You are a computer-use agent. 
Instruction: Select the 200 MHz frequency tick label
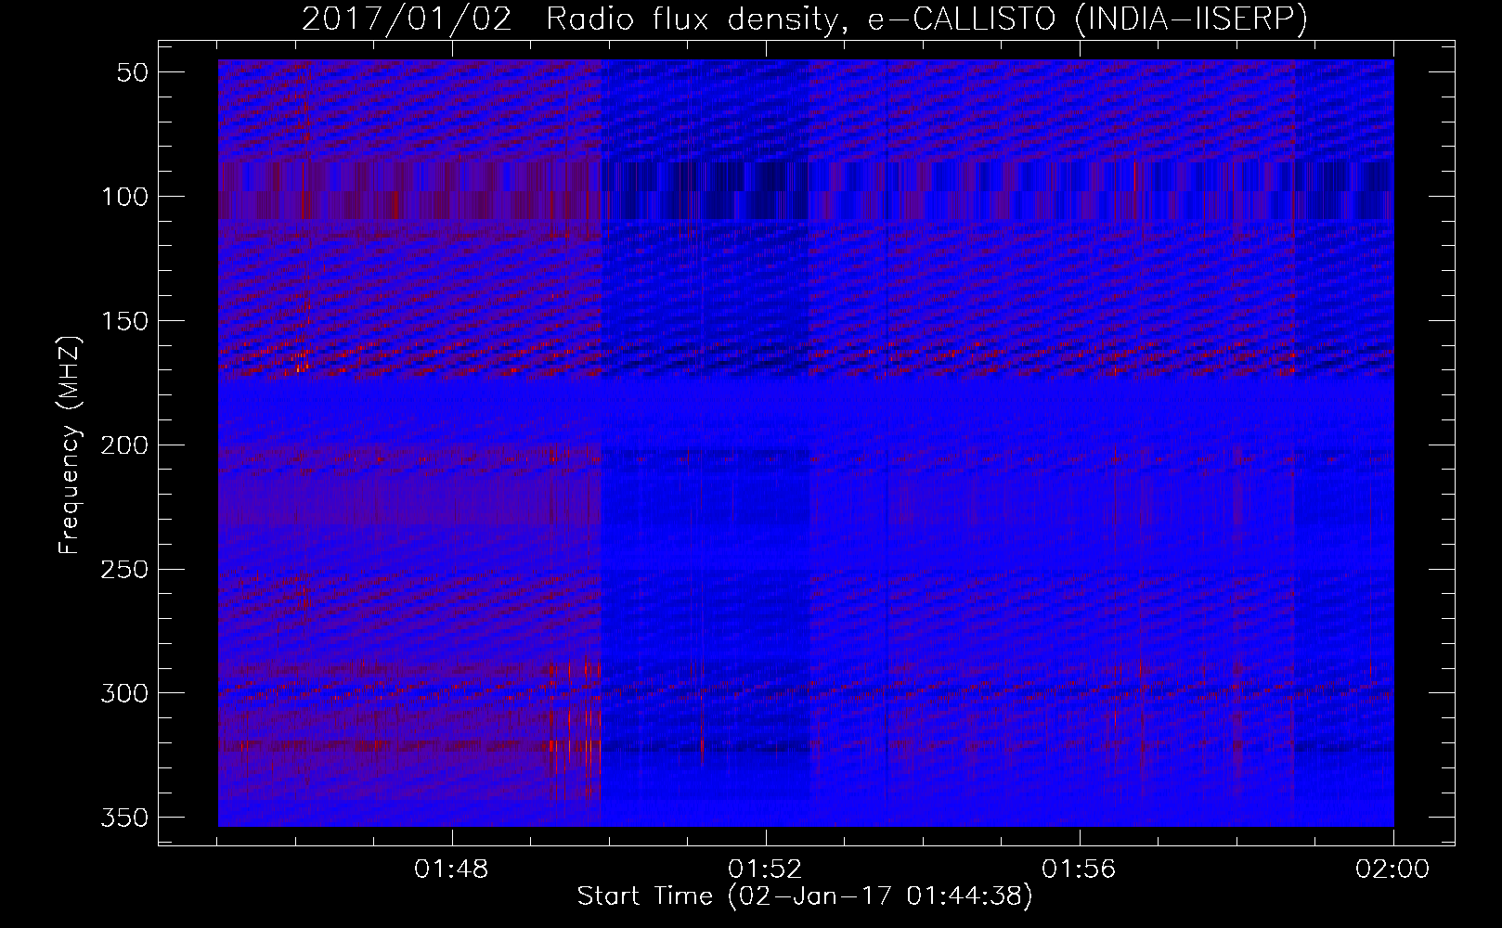(125, 445)
